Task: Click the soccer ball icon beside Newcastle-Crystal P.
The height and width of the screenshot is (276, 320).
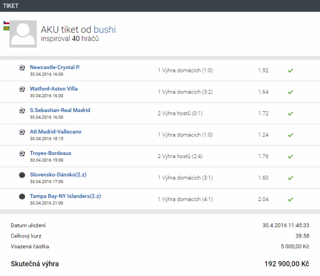Action: pos(21,67)
